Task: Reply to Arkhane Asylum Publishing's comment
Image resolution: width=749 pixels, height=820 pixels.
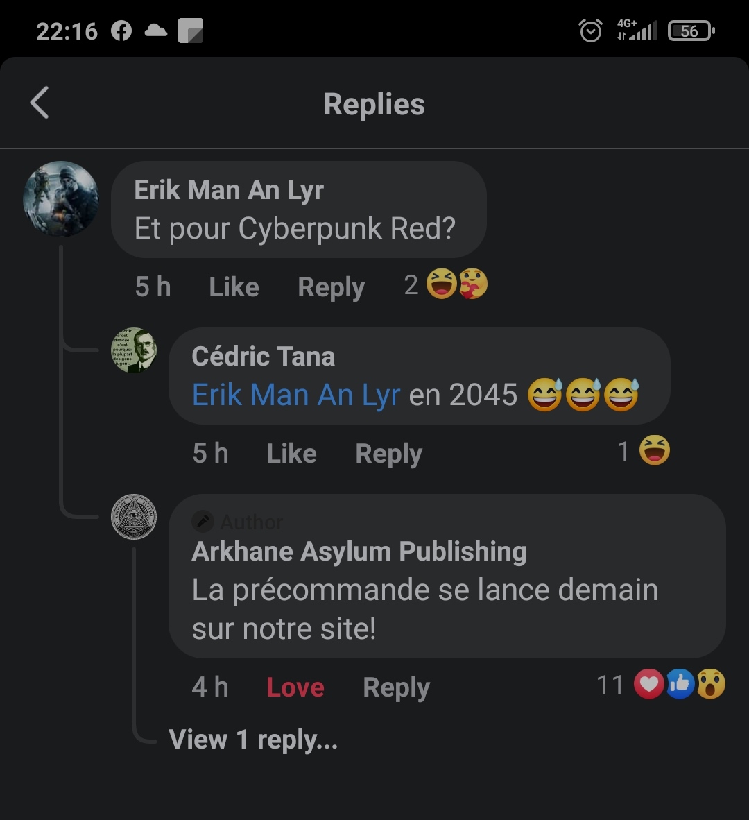Action: (x=396, y=687)
